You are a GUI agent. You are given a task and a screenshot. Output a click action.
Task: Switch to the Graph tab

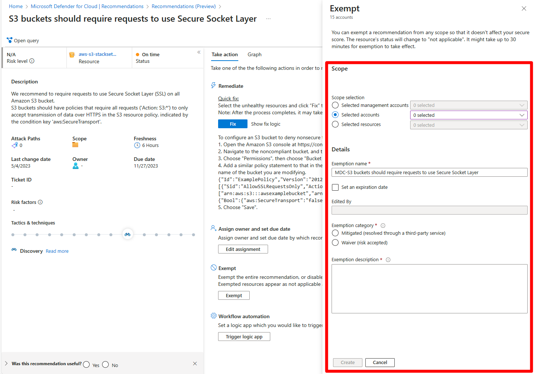(x=254, y=55)
